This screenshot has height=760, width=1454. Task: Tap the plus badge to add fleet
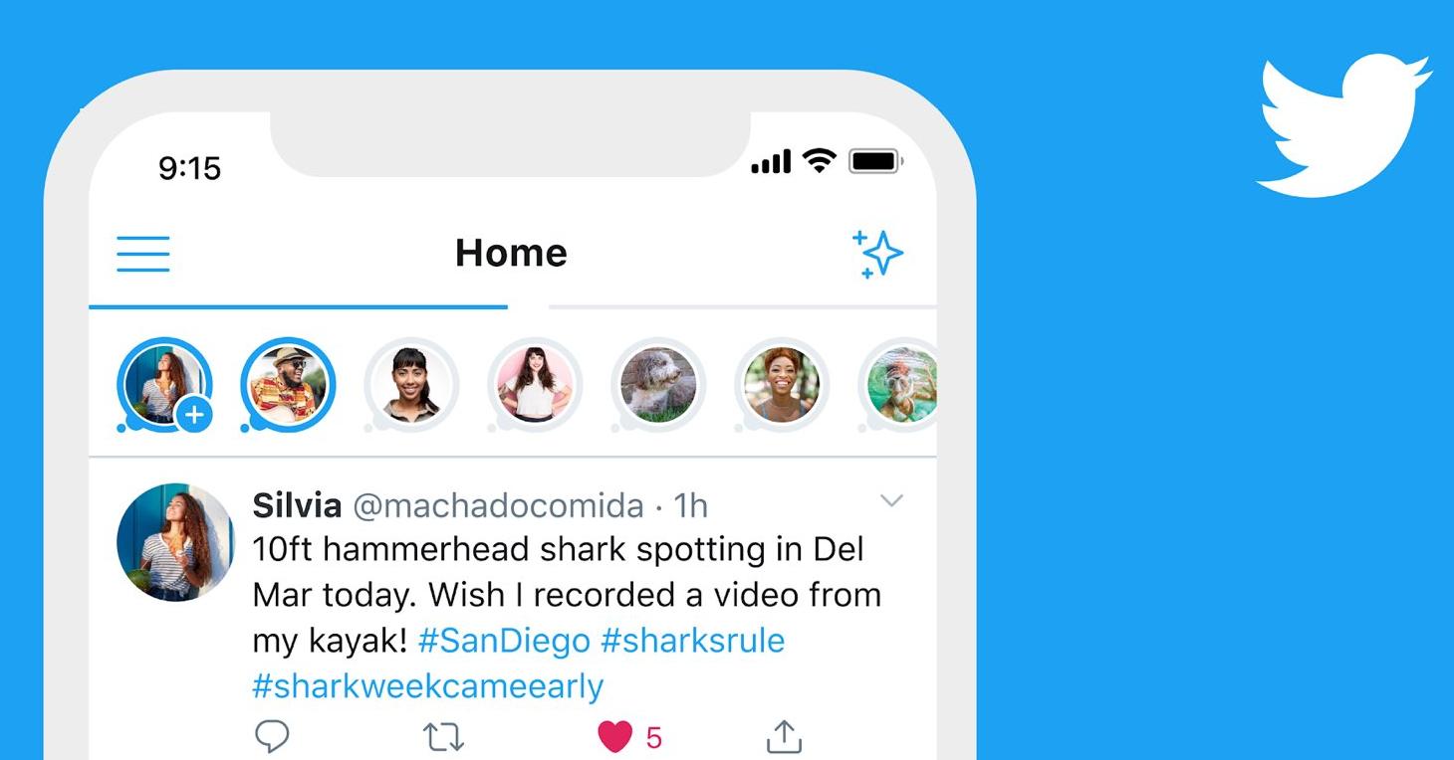pos(194,416)
